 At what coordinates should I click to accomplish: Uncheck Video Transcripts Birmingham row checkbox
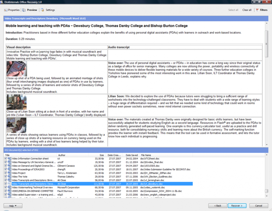6,180
